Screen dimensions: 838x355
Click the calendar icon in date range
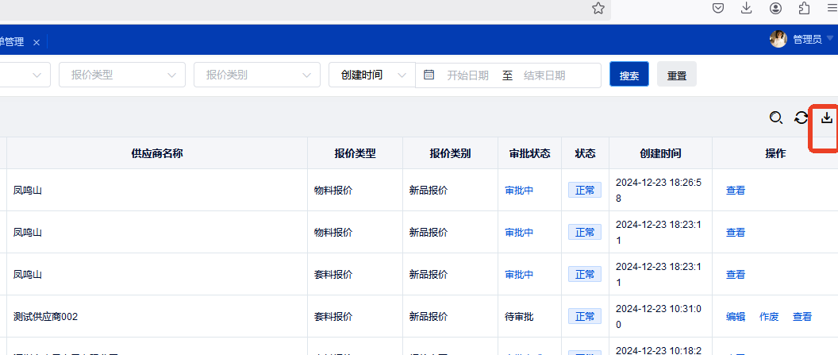[429, 75]
